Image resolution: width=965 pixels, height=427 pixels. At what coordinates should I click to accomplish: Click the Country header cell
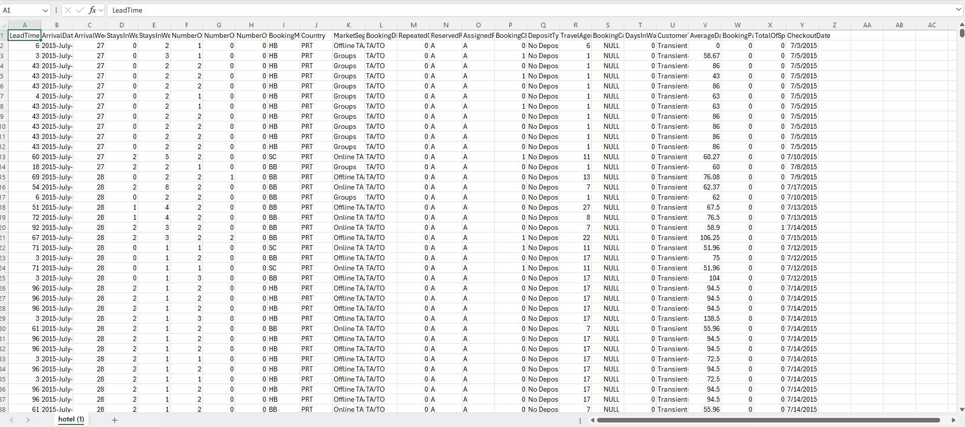tap(316, 35)
